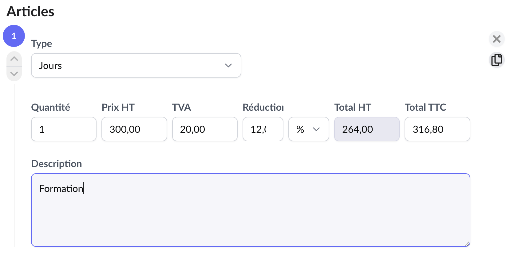Viewport: 522px width, 260px height.
Task: Move article up with the up chevron
Action: pos(14,59)
